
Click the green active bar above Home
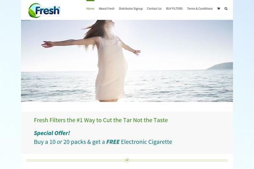click(x=90, y=0)
